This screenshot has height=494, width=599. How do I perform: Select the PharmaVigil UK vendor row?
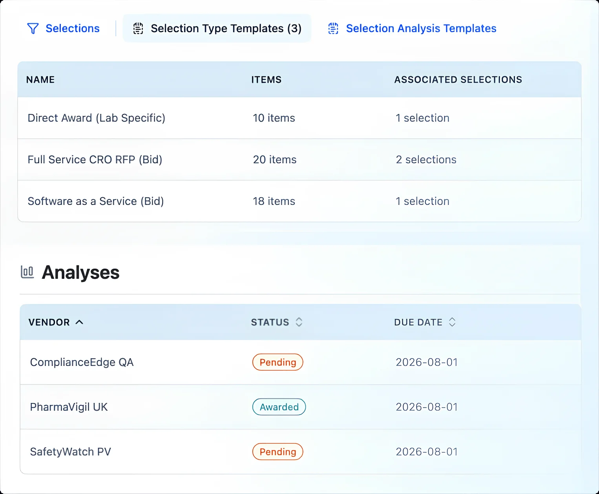69,407
